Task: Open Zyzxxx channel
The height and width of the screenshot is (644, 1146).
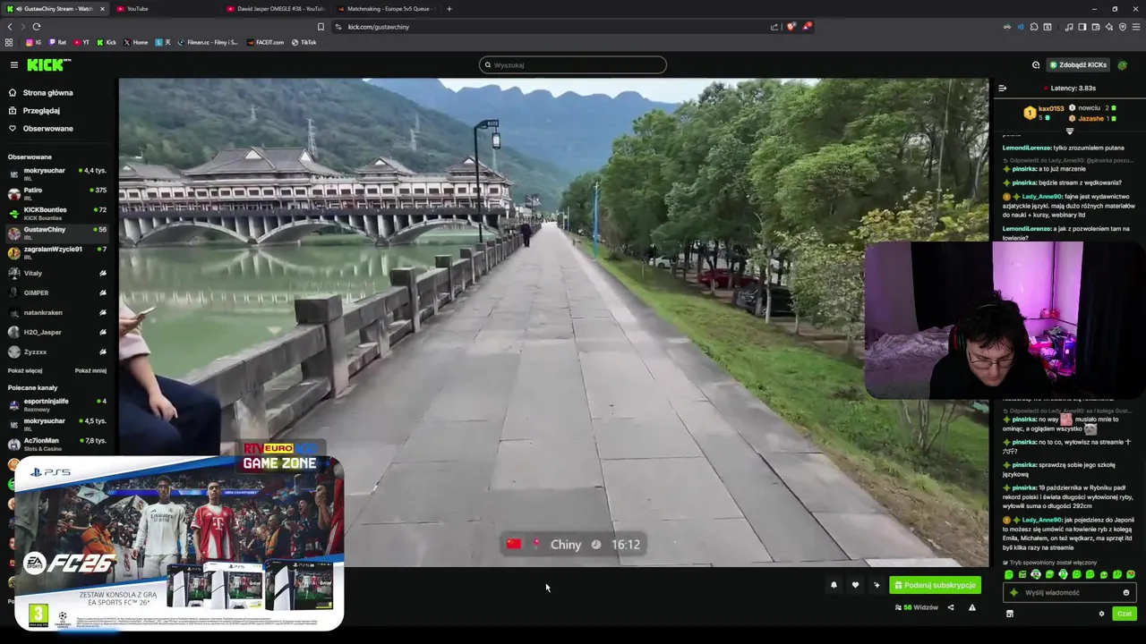Action: click(57, 352)
